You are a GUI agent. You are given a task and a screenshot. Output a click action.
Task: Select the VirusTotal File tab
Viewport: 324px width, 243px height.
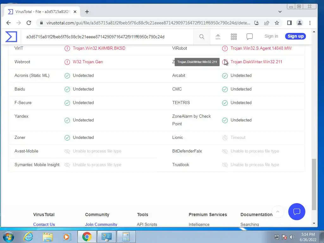pos(42,12)
